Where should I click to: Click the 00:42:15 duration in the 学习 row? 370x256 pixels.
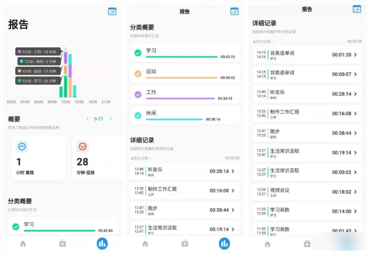228,57
